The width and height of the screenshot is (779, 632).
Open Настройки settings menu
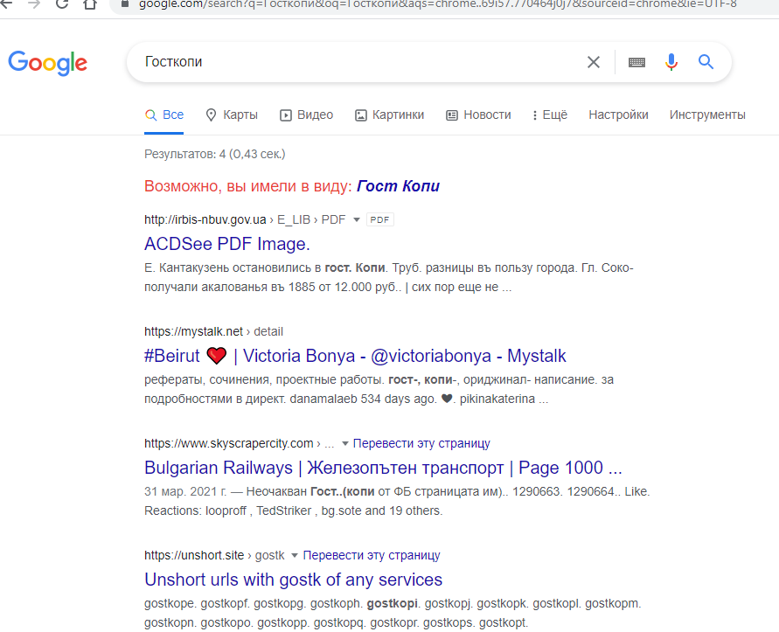coord(618,115)
